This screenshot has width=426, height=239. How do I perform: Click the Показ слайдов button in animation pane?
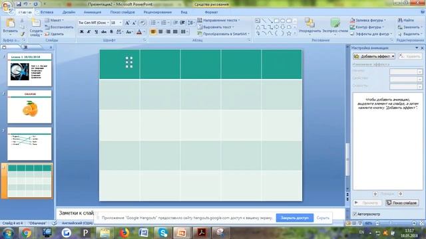click(x=402, y=202)
